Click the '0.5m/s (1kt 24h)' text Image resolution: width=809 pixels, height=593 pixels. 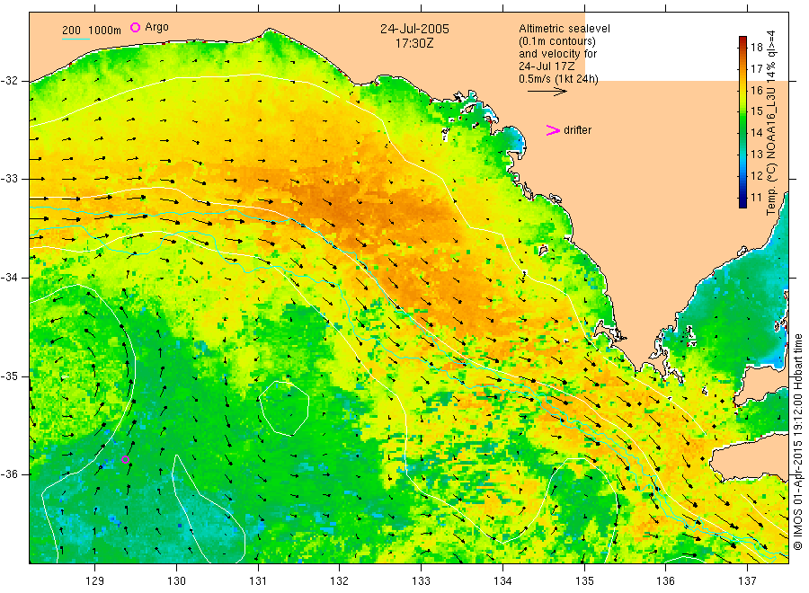559,79
